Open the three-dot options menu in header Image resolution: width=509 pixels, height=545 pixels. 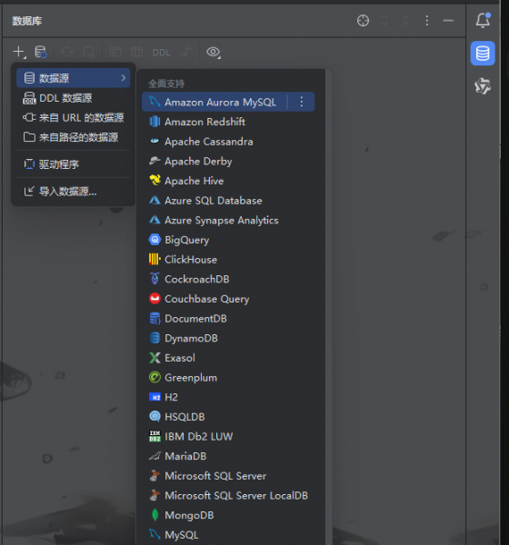[x=427, y=21]
